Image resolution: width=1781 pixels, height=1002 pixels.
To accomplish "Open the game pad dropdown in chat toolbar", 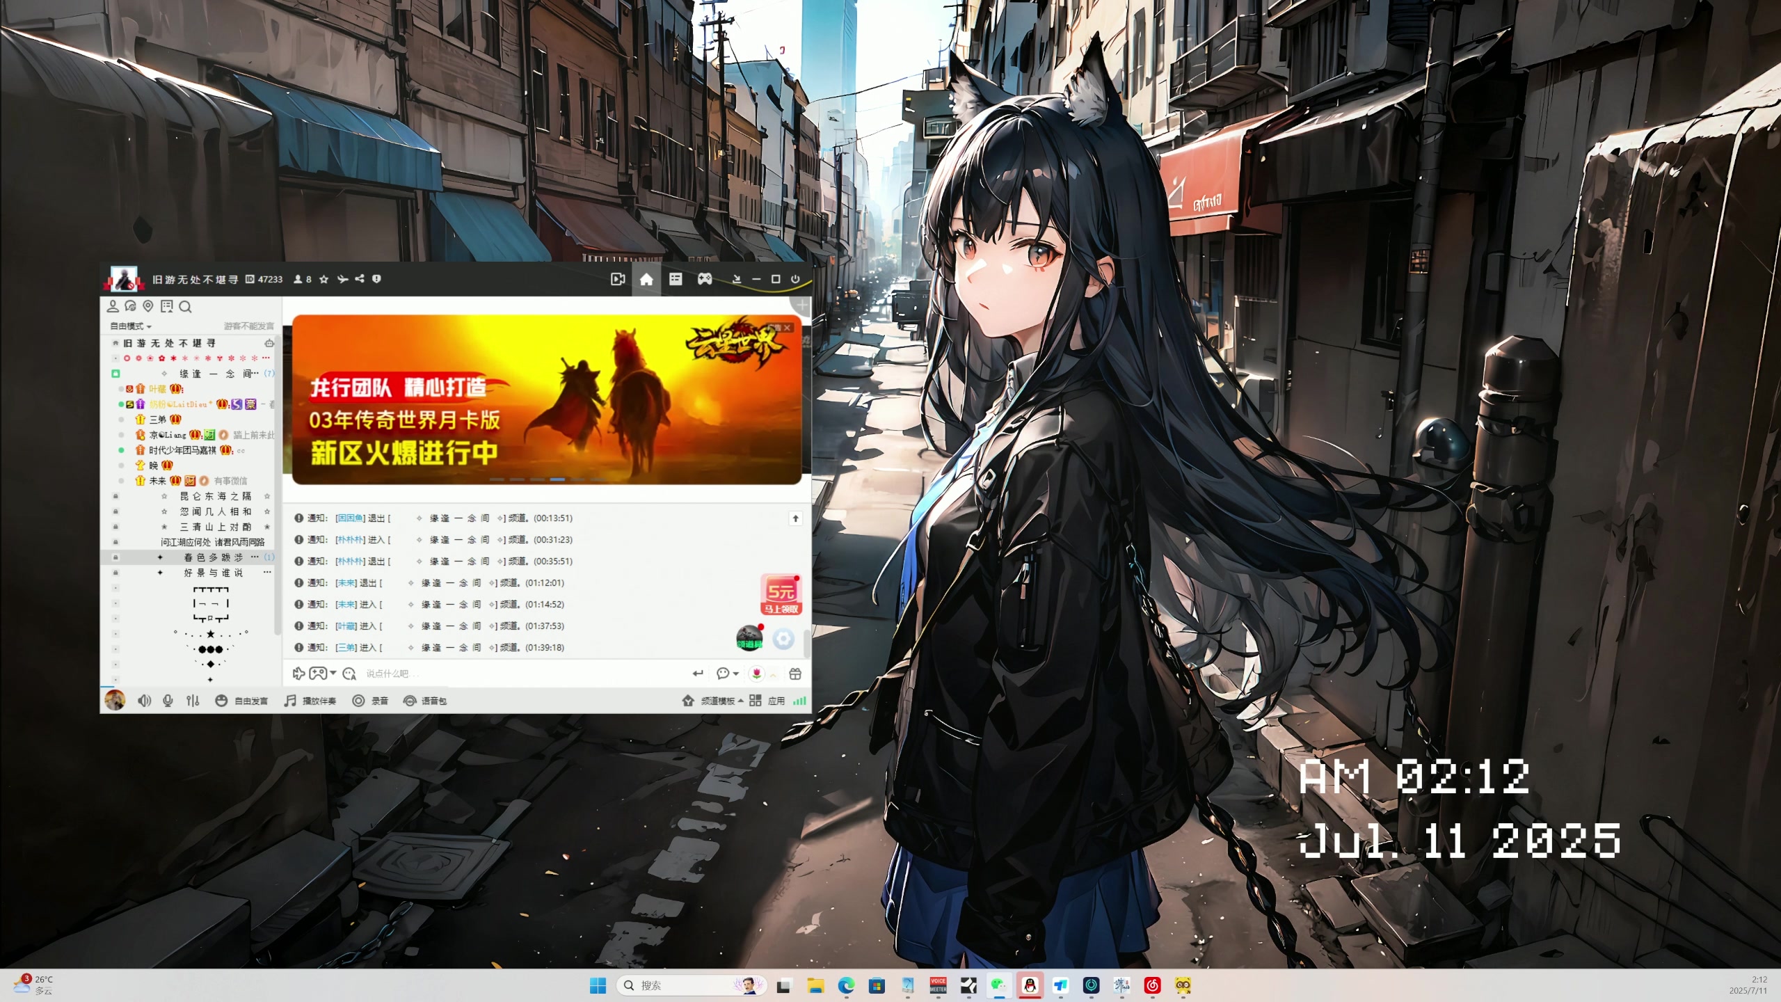I will 323,674.
